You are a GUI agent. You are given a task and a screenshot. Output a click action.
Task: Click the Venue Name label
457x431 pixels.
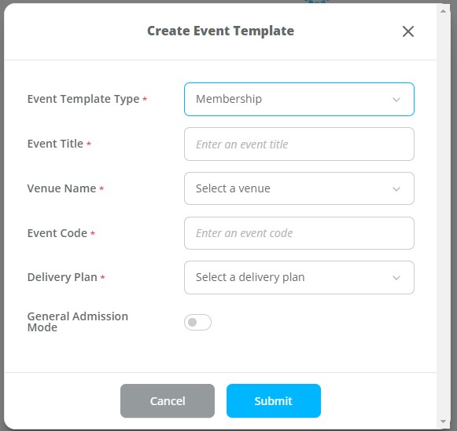tap(61, 188)
